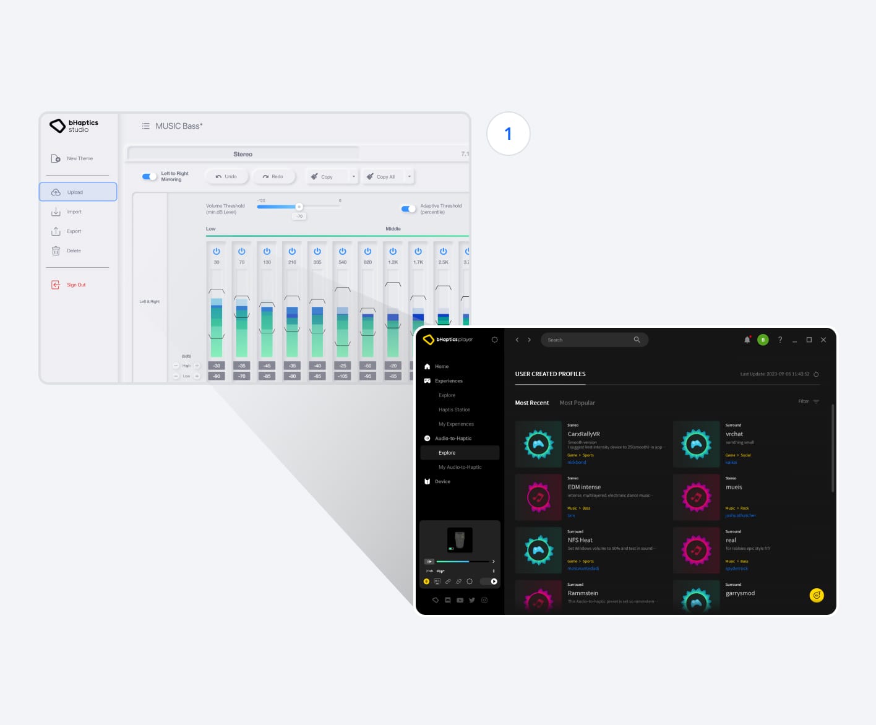Select the Delete trash icon

[x=56, y=251]
